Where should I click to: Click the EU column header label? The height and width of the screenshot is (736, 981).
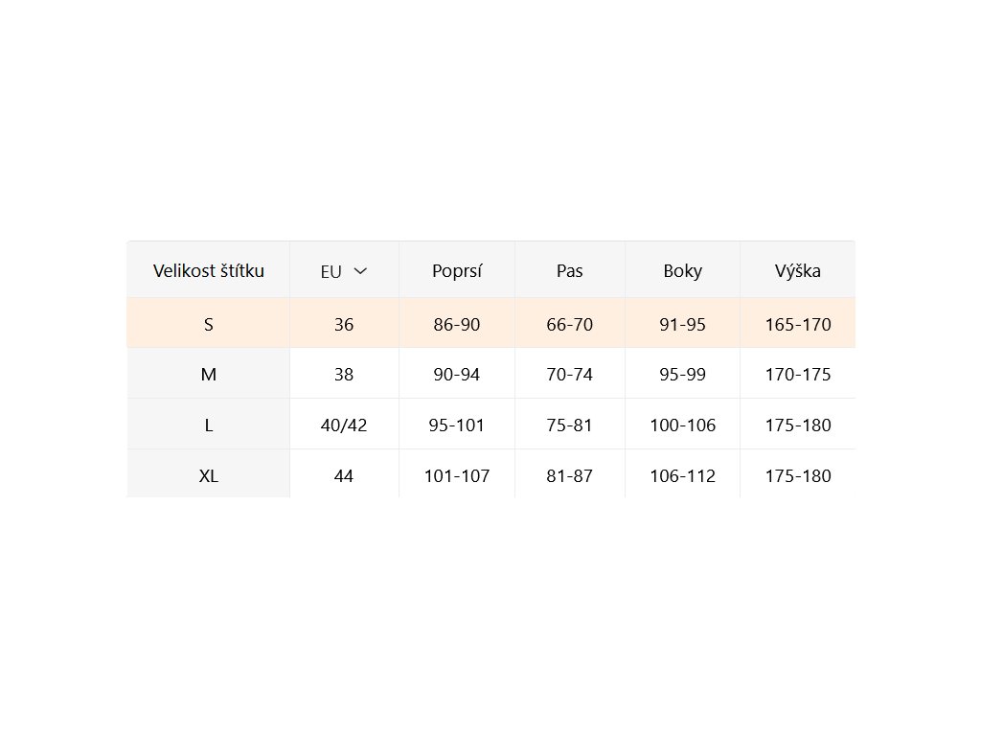pyautogui.click(x=331, y=271)
